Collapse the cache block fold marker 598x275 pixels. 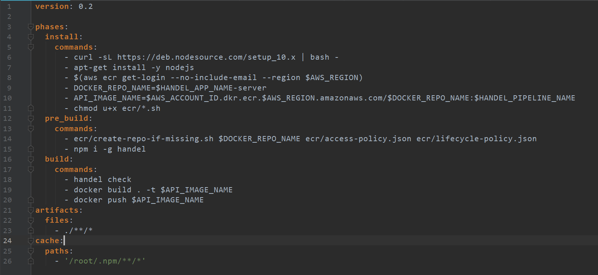tap(31, 241)
